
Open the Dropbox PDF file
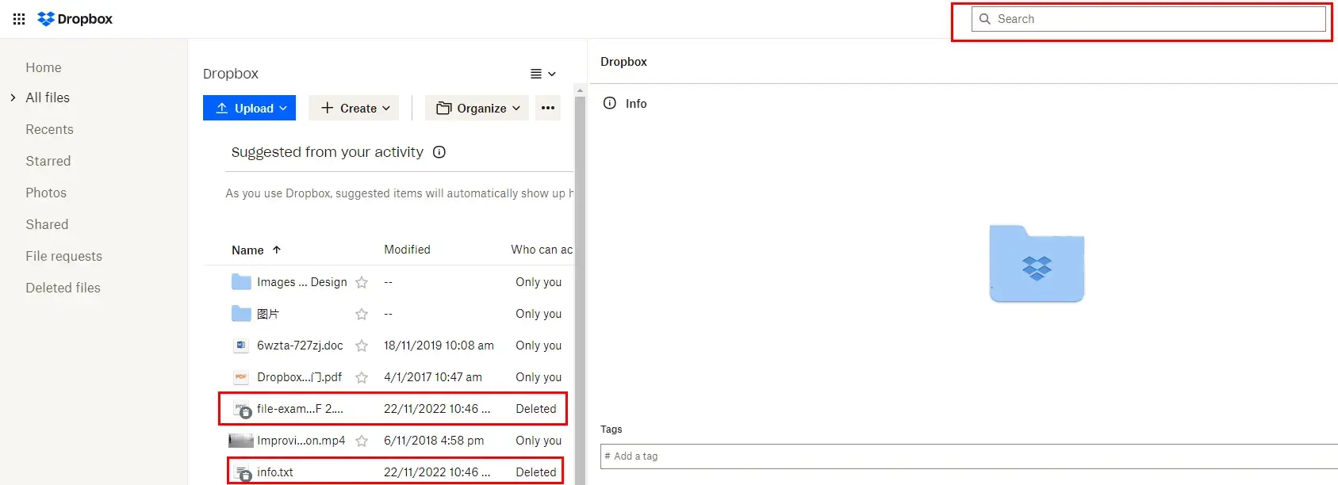pos(299,377)
